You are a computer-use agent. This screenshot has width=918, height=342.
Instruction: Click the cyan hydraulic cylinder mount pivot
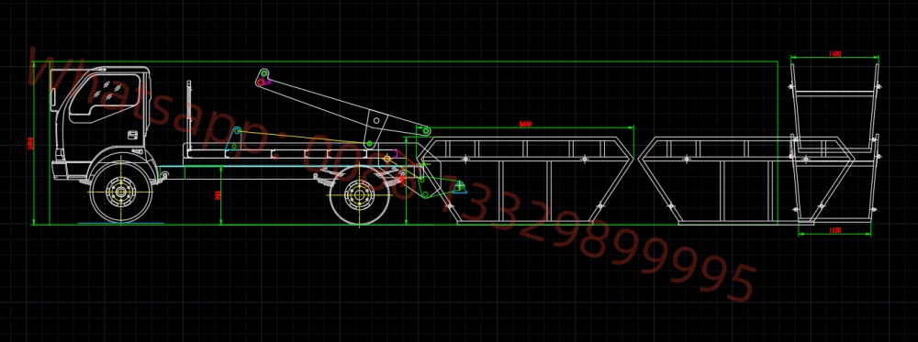(x=237, y=131)
